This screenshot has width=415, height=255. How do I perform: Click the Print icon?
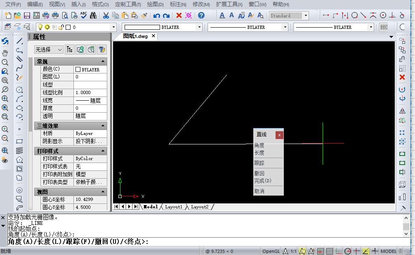pyautogui.click(x=55, y=15)
